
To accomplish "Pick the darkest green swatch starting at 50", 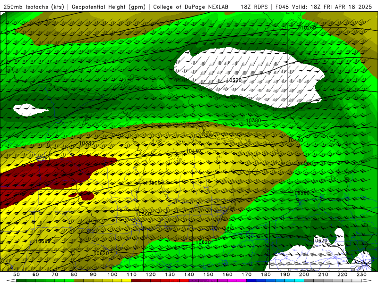I will pyautogui.click(x=21, y=281).
